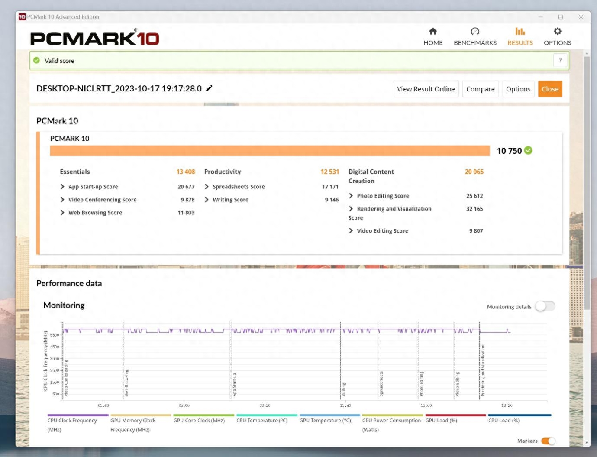Click the orange Close button
This screenshot has width=597, height=457.
(x=550, y=89)
